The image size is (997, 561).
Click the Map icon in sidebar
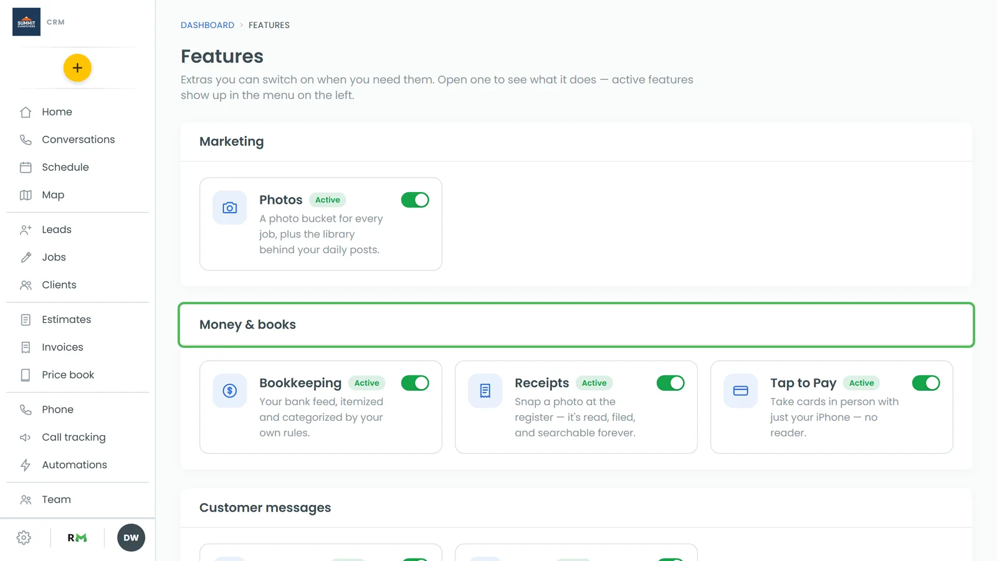coord(26,195)
